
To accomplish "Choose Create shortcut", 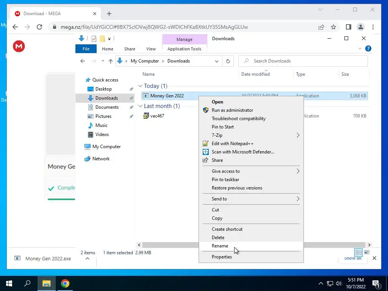I will point(251,229).
